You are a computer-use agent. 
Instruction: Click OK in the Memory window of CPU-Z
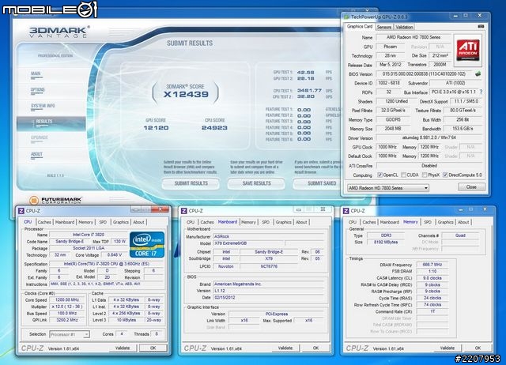pos(478,348)
